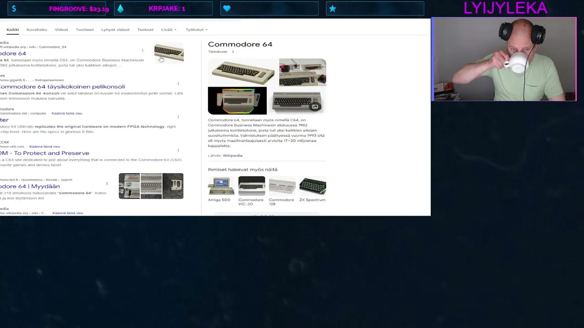Viewport: 584px width, 328px height.
Task: Click the streamer webcam feed
Action: tap(504, 59)
